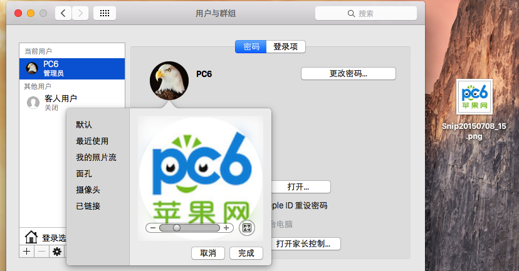Click the large eagle profile picture
The height and width of the screenshot is (271, 519).
click(169, 81)
